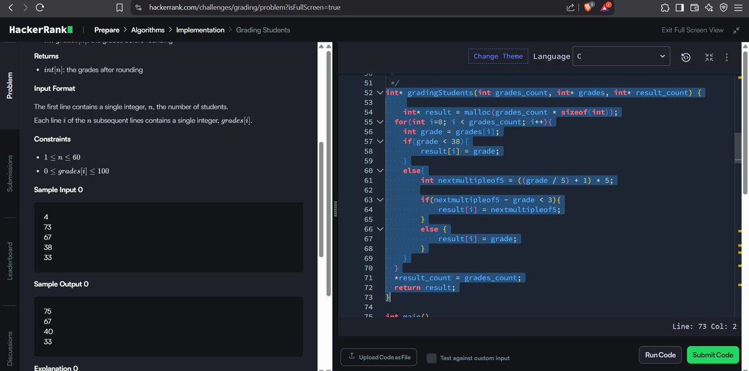The width and height of the screenshot is (749, 371).
Task: Switch to the Submissions side tab
Action: coord(9,173)
